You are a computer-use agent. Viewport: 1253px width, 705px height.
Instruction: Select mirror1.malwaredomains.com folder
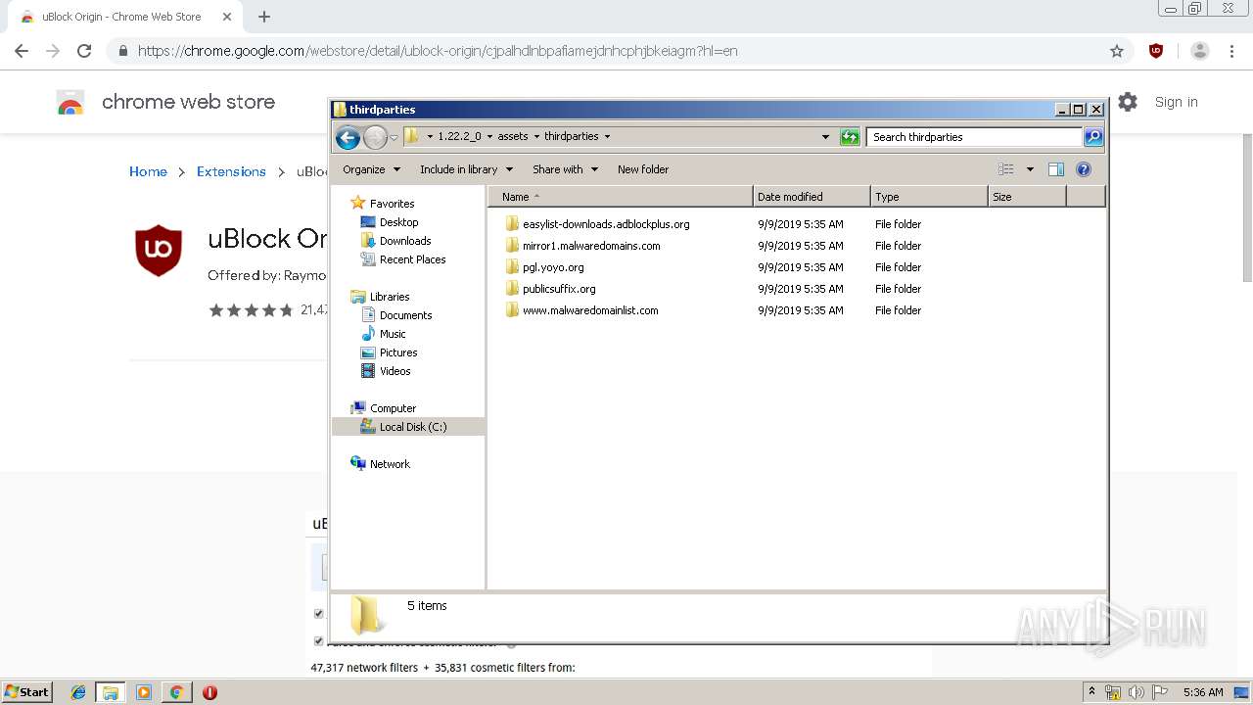coord(591,246)
